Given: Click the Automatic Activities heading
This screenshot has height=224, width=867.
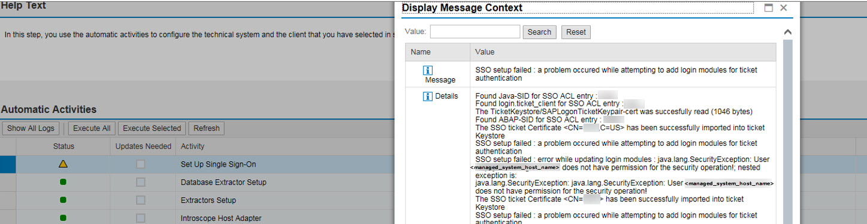Looking at the screenshot, I should (49, 109).
